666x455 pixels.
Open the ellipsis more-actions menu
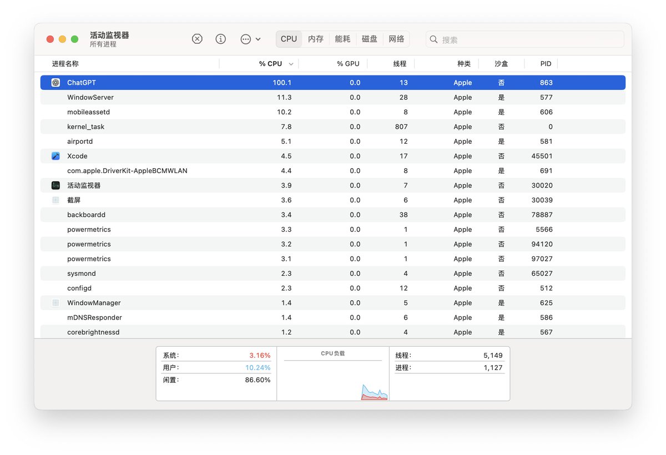(x=250, y=39)
